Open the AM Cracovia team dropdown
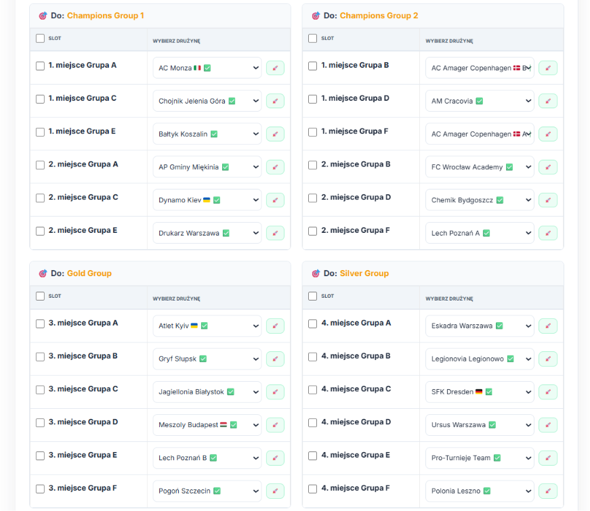 coord(480,101)
